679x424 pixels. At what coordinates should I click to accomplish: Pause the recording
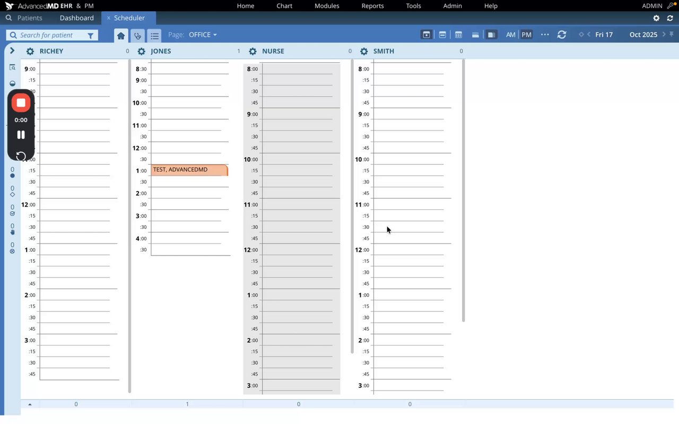(x=21, y=135)
